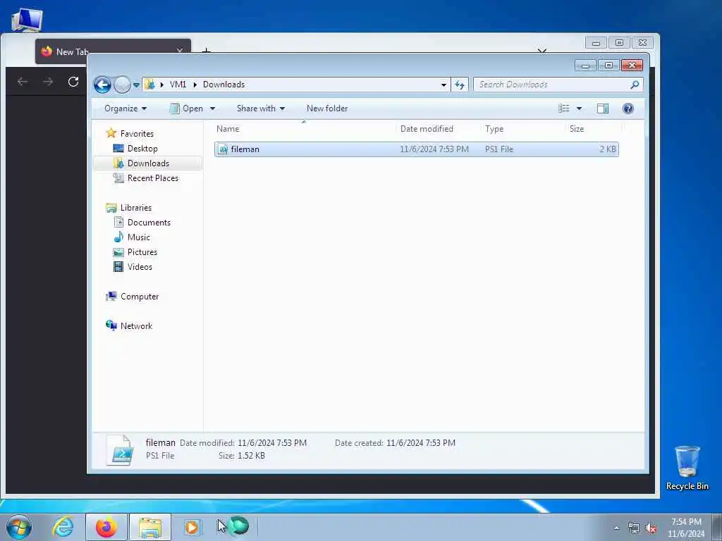Screen dimensions: 722x541
Task: Open previous locations dropdown in address bar
Action: [x=443, y=85]
